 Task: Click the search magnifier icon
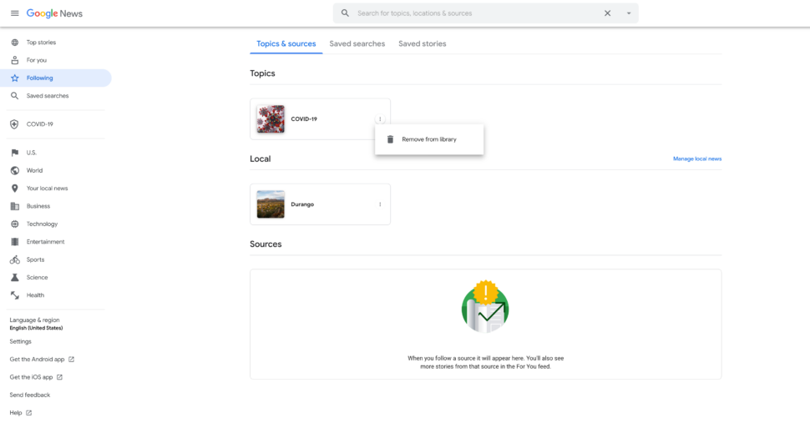pyautogui.click(x=345, y=13)
